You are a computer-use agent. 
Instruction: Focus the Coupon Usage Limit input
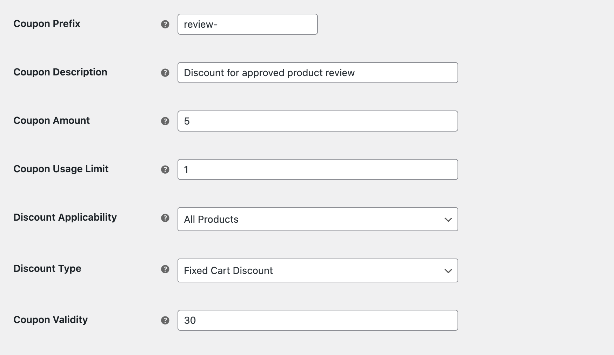(317, 169)
